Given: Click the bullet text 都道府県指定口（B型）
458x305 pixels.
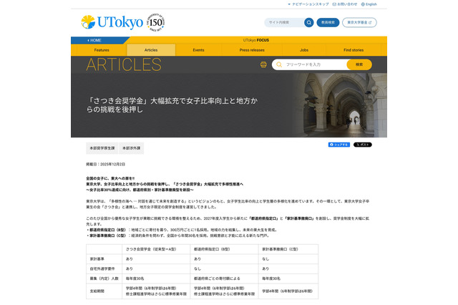Looking at the screenshot, I should 107,230.
